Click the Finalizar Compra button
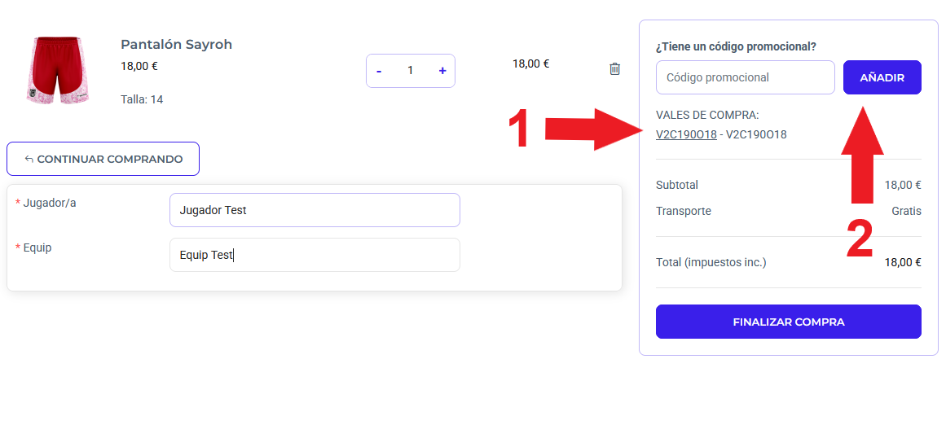Image resolution: width=946 pixels, height=425 pixels. point(789,322)
